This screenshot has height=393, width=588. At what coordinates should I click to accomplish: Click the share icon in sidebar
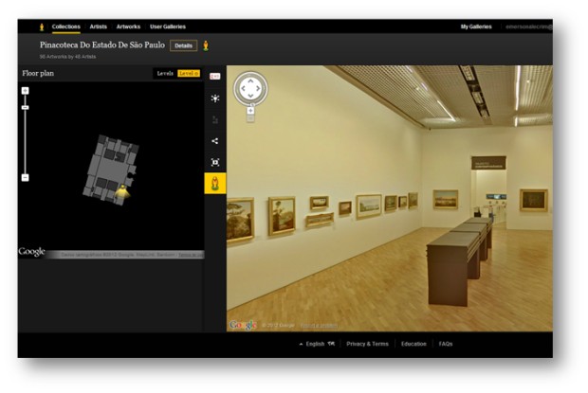click(x=215, y=141)
